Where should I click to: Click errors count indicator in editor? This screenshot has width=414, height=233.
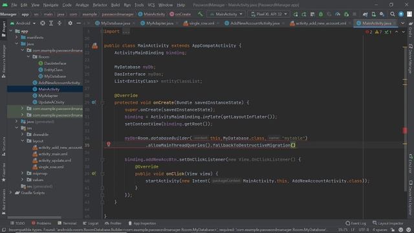click(369, 32)
